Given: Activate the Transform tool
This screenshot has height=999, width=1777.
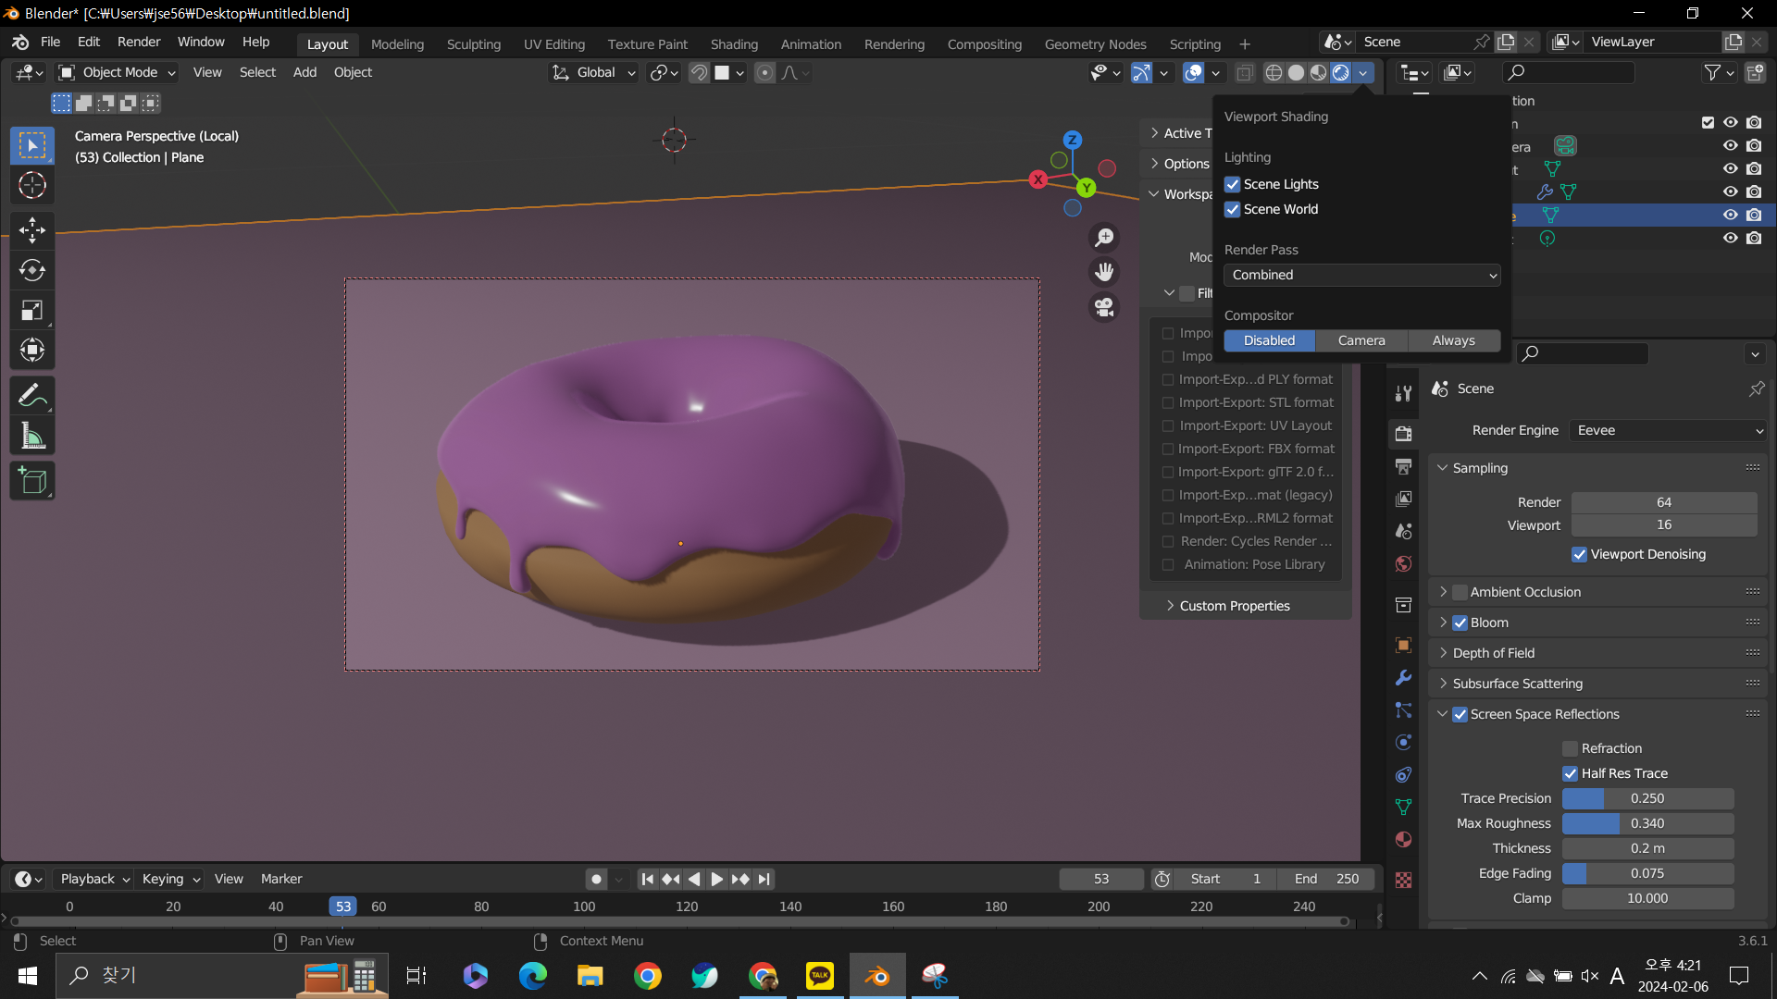Looking at the screenshot, I should click(32, 350).
